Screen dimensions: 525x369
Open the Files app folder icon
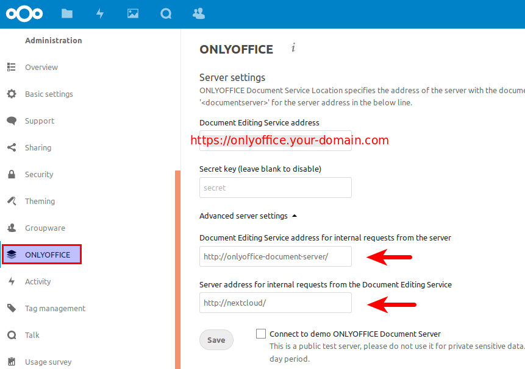tap(67, 13)
